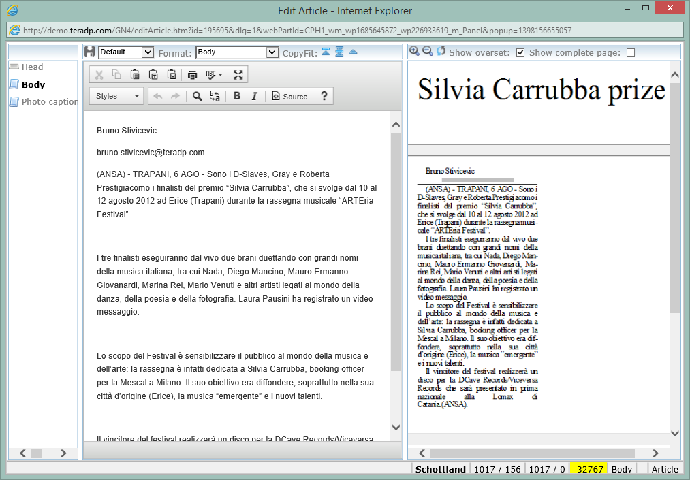Viewport: 690px width, 480px height.
Task: Click the 1017 / 156 status value
Action: tap(497, 469)
